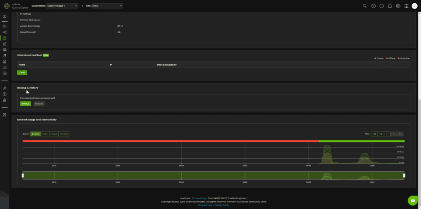Select the 30 days zoom option
The width and height of the screenshot is (421, 209).
pos(64,134)
